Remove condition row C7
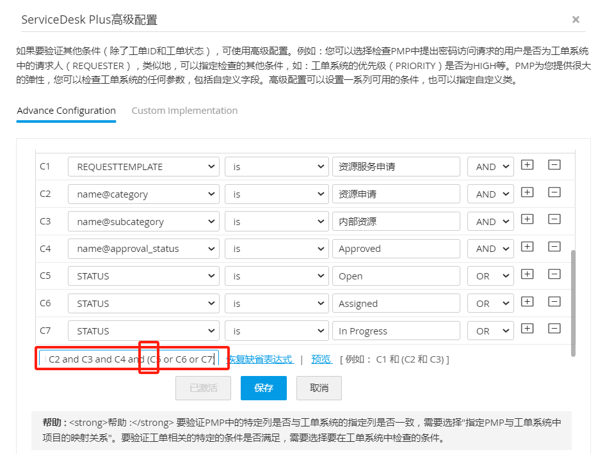Screen dimensions: 605x454 [x=554, y=329]
